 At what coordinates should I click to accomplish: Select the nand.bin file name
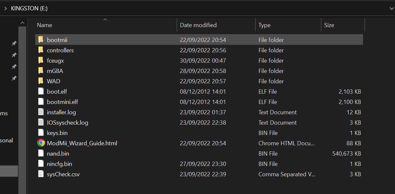(58, 154)
